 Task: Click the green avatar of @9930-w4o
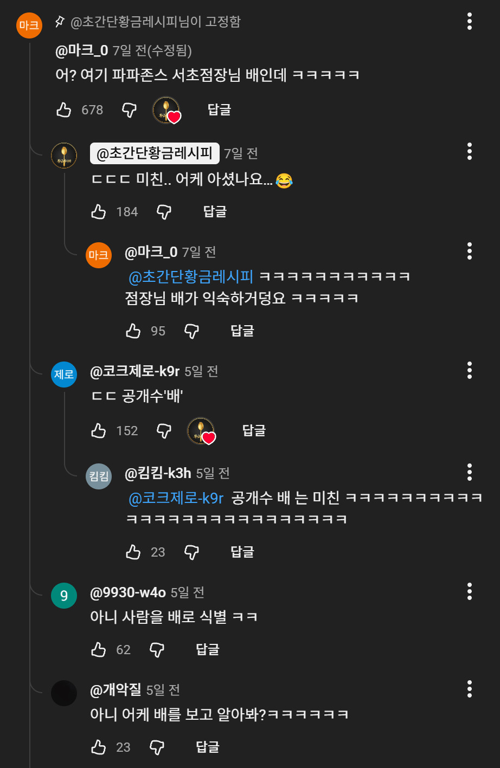click(64, 595)
